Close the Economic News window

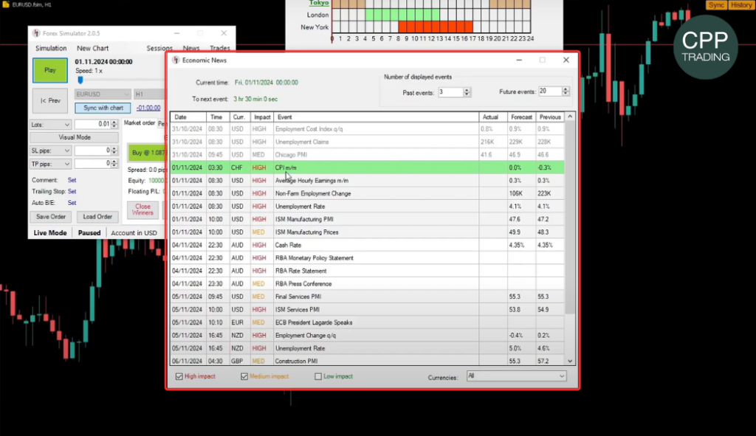[566, 60]
